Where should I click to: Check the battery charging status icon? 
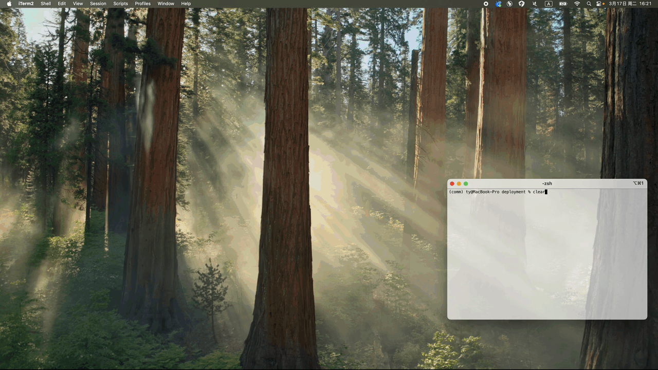(x=563, y=4)
